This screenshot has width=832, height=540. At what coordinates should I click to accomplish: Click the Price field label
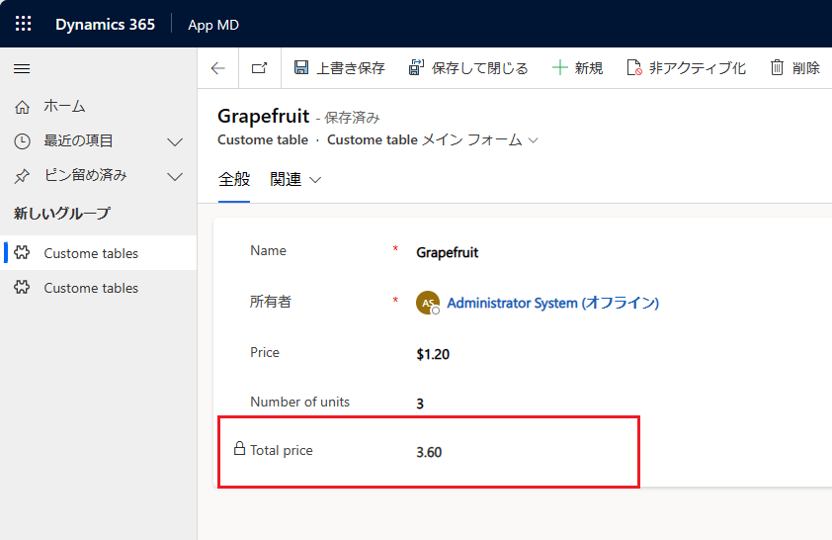[265, 352]
